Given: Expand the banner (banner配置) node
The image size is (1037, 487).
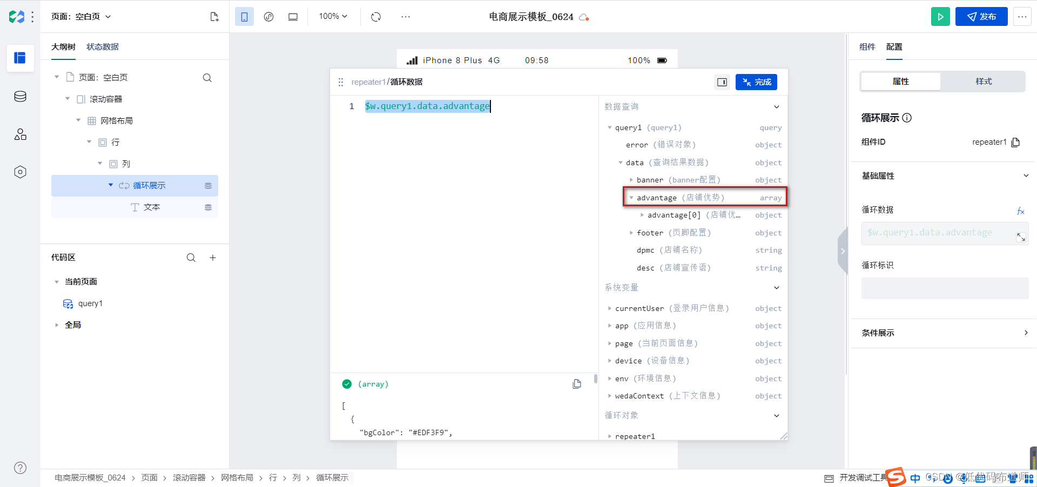Looking at the screenshot, I should [x=631, y=180].
